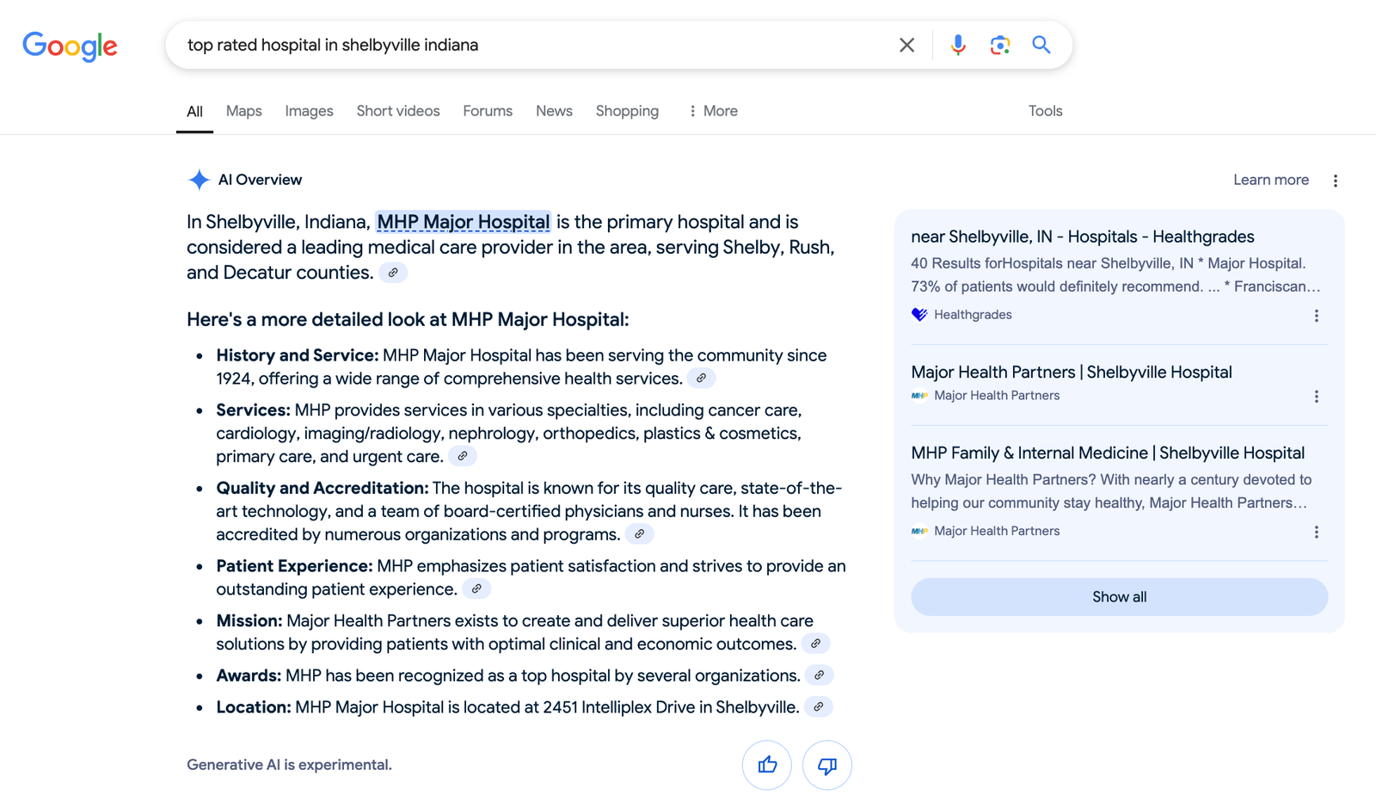Click the Healthgrades heart favicon

tap(919, 315)
